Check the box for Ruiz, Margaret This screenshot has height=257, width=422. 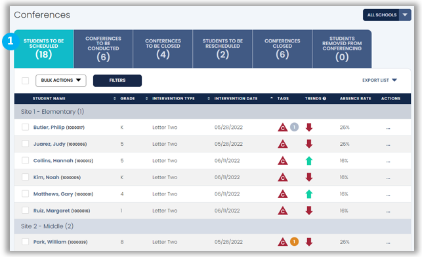coord(26,210)
